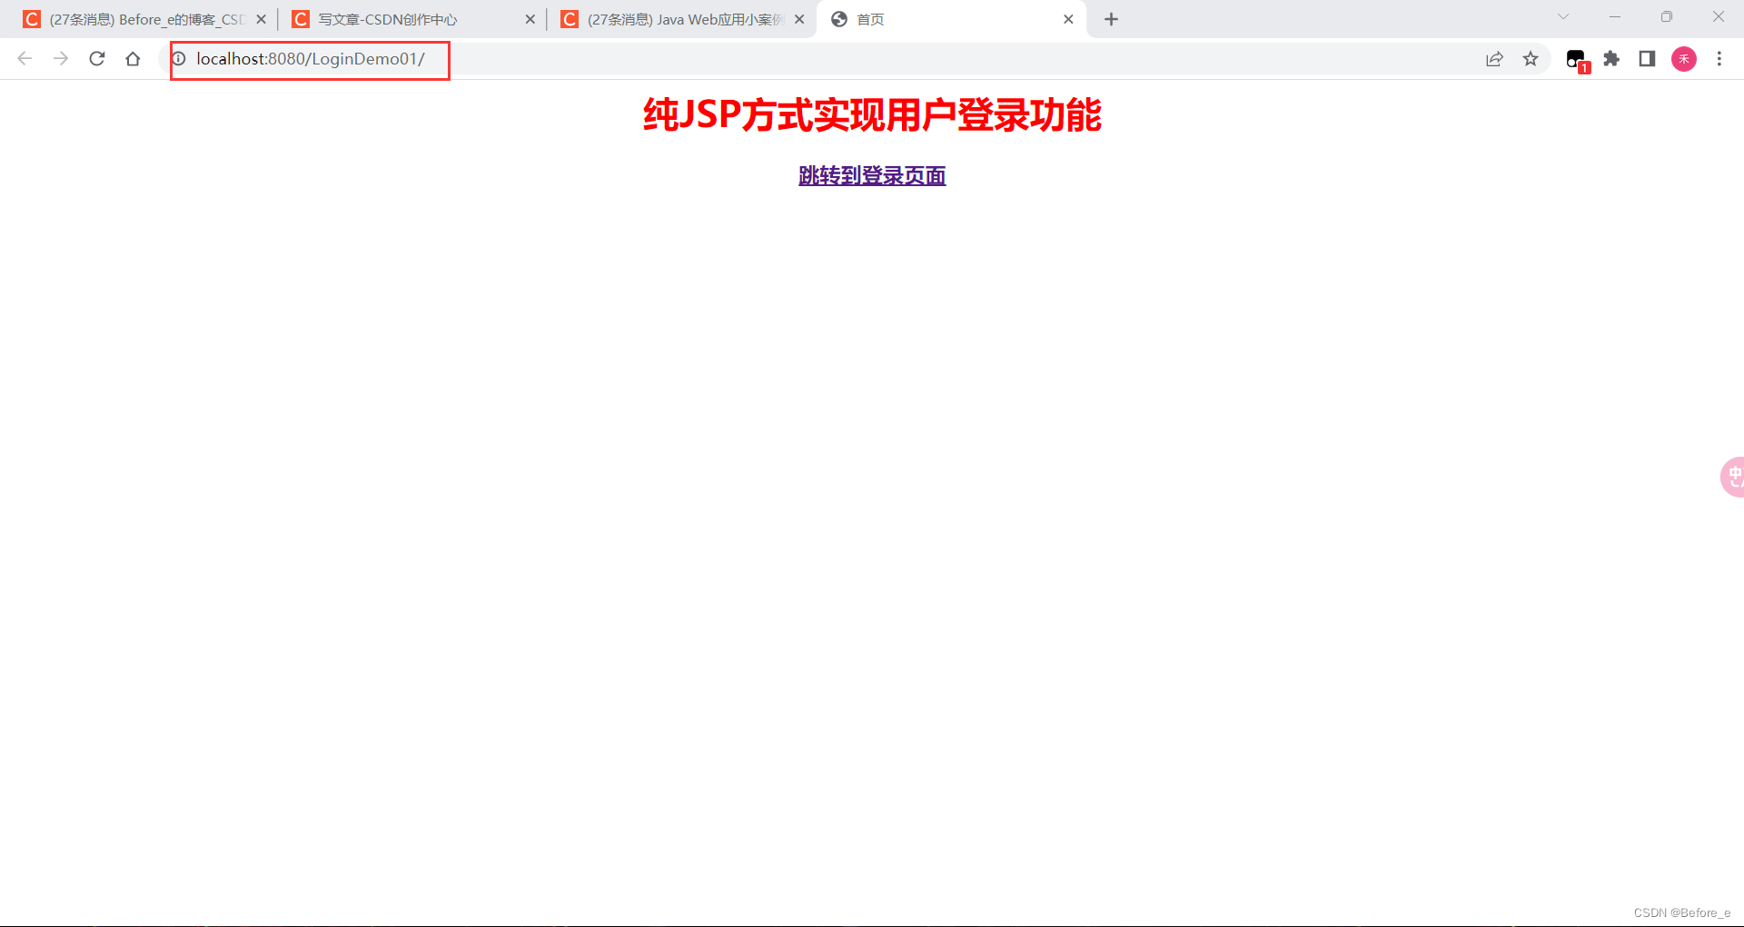Restore down the browser window
The width and height of the screenshot is (1744, 927).
click(1667, 16)
